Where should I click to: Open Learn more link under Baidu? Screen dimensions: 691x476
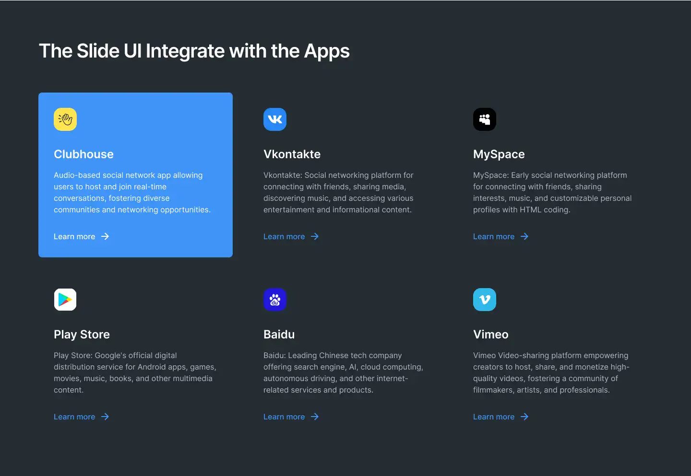291,417
